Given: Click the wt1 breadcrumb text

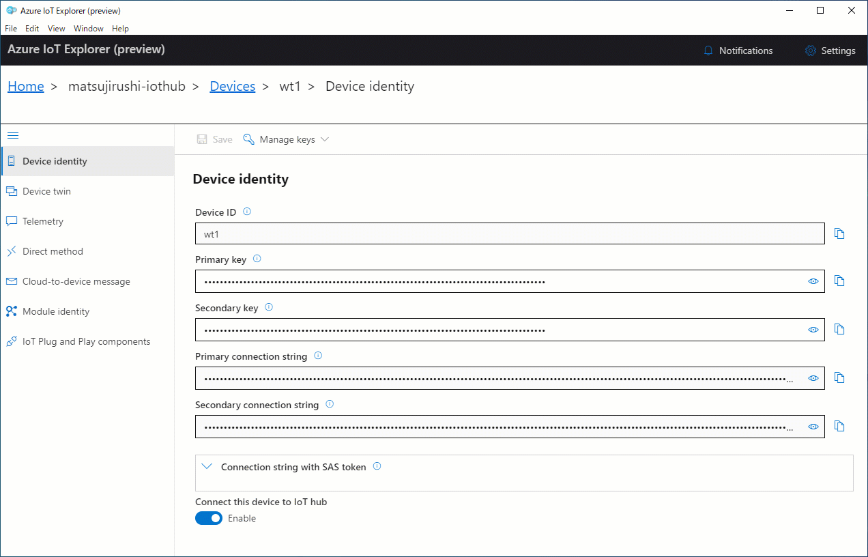Looking at the screenshot, I should [x=291, y=86].
